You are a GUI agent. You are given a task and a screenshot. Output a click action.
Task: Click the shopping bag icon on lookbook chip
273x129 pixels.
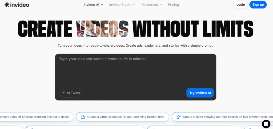click(83, 117)
